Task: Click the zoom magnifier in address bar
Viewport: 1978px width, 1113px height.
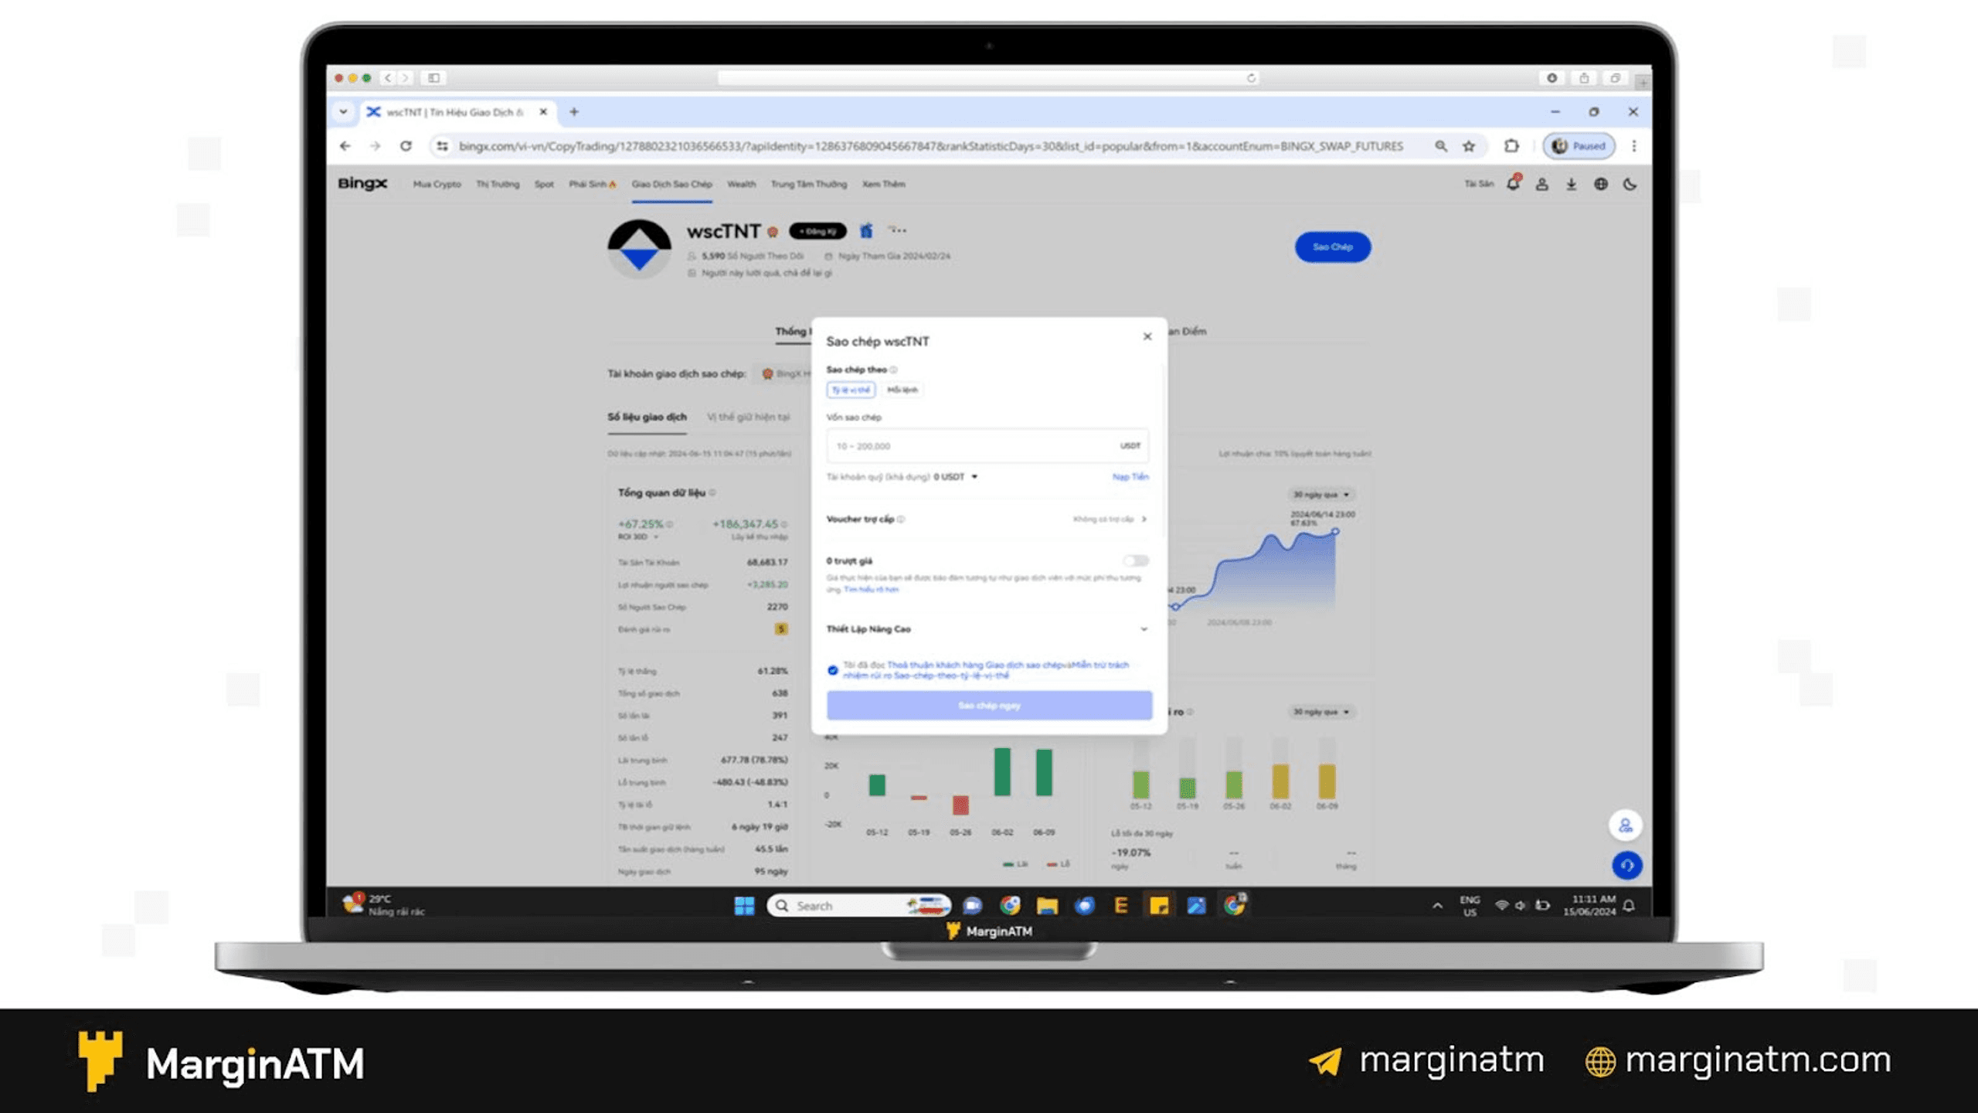Action: click(x=1441, y=146)
